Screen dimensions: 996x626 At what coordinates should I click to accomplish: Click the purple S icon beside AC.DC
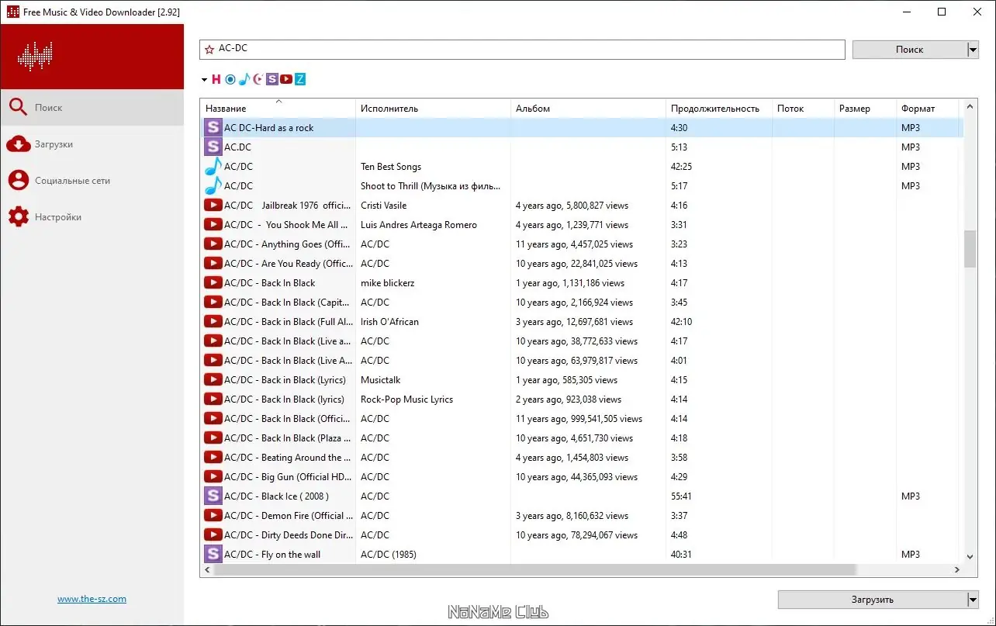pos(213,147)
